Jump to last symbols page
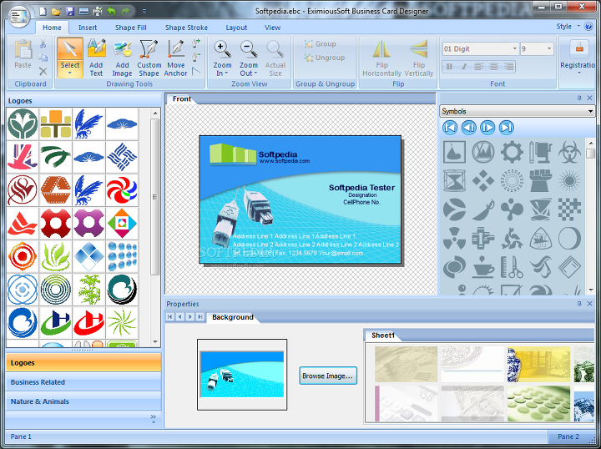Screen dimensions: 601x449 506,128
